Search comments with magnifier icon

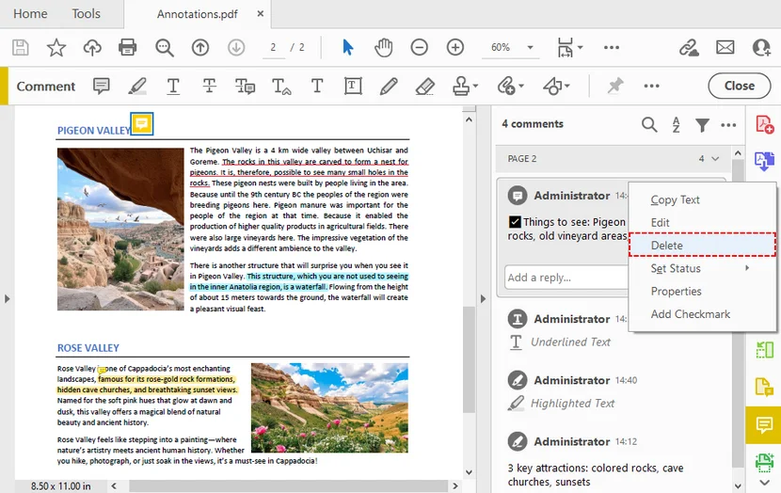(x=649, y=124)
